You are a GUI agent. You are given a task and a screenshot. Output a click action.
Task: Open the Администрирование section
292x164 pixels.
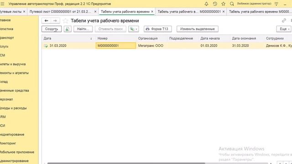pyautogui.click(x=14, y=161)
